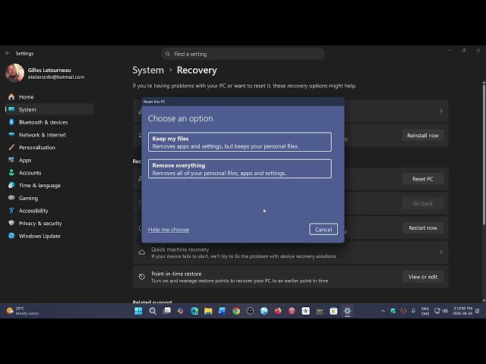Click the search magnifier icon in Settings
The width and height of the screenshot is (486, 364).
tap(168, 54)
